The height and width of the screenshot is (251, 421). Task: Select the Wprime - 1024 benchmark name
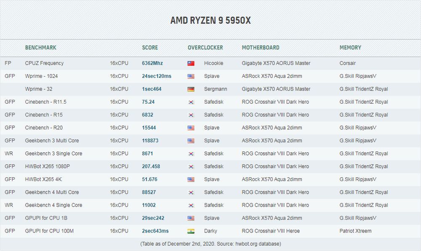point(41,76)
